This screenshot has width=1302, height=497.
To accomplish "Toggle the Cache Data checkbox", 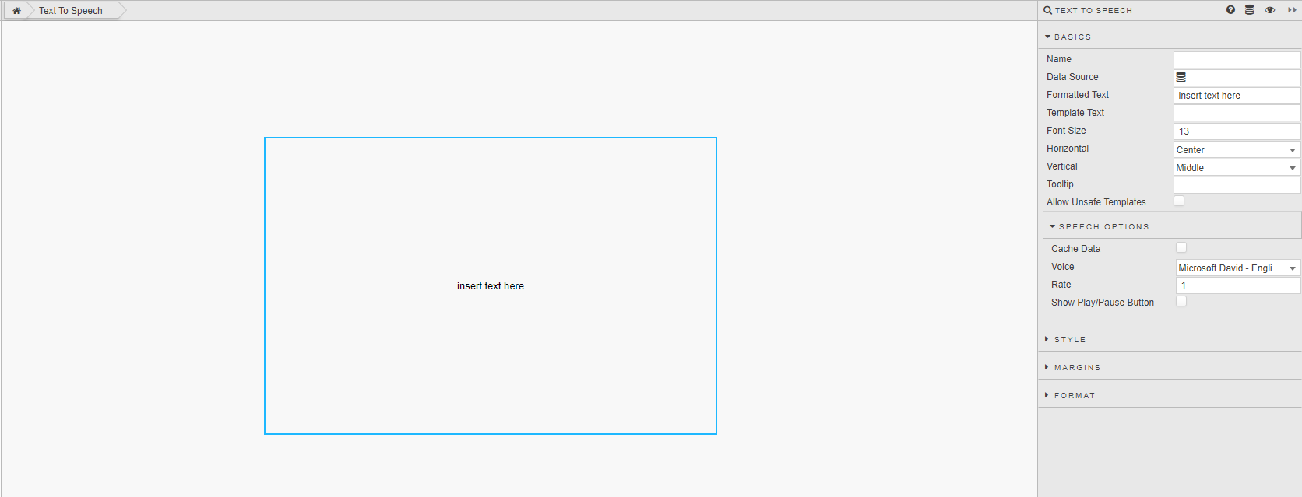I will pyautogui.click(x=1181, y=248).
